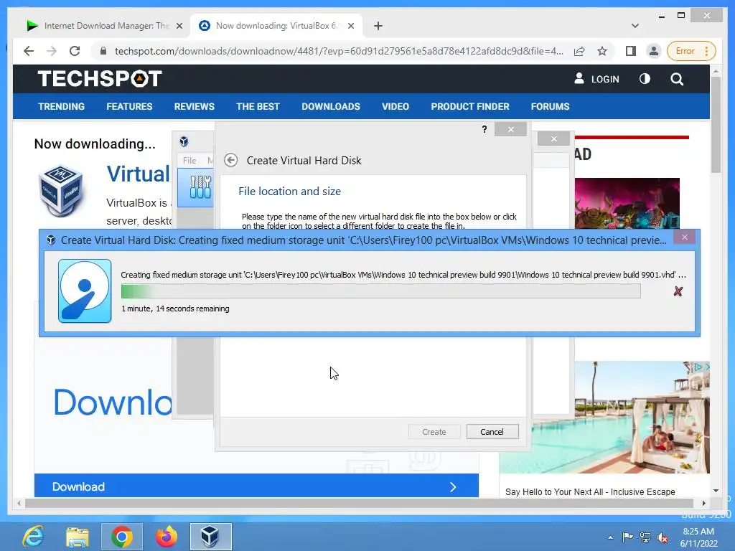Click the VirtualBox taskbar icon
This screenshot has height=551, width=735.
coord(211,537)
